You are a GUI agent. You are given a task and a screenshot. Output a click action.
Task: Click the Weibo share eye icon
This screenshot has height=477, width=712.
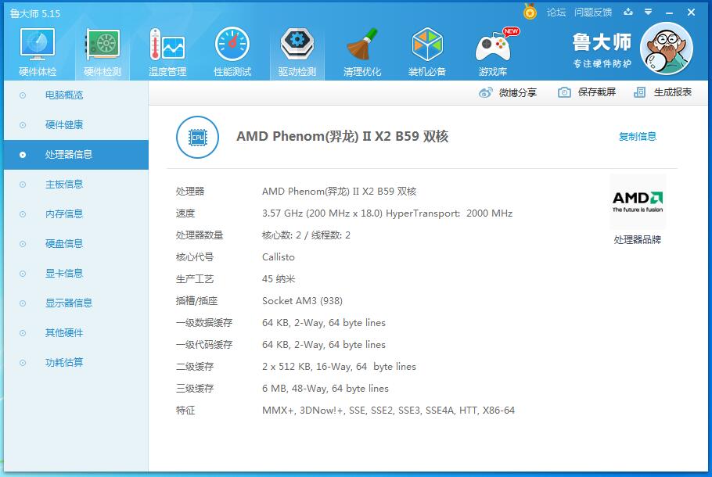click(485, 92)
